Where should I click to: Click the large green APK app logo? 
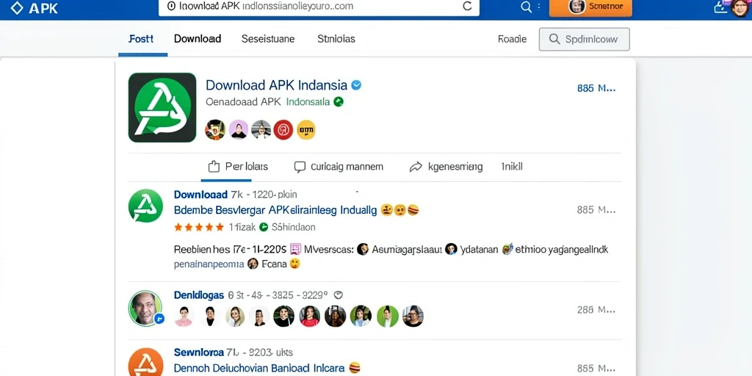tap(162, 107)
